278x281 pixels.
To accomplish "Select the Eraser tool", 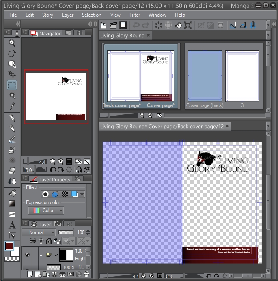I will click(x=12, y=171).
